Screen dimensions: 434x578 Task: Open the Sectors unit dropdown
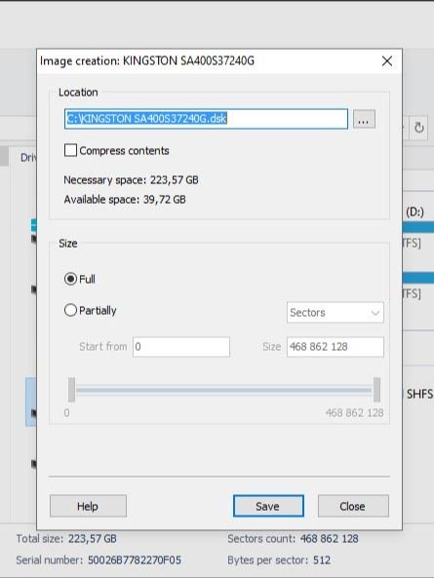click(335, 313)
